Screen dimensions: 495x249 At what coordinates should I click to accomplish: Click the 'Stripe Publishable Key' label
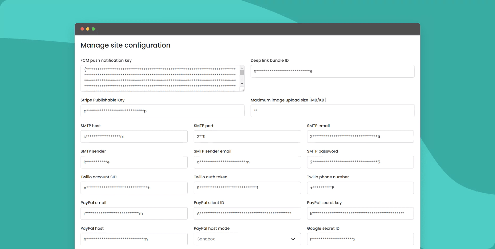click(103, 100)
